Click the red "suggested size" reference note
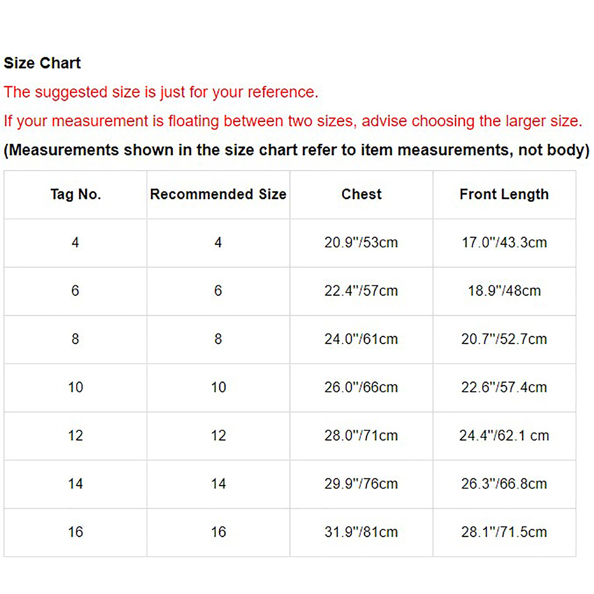 (x=161, y=92)
